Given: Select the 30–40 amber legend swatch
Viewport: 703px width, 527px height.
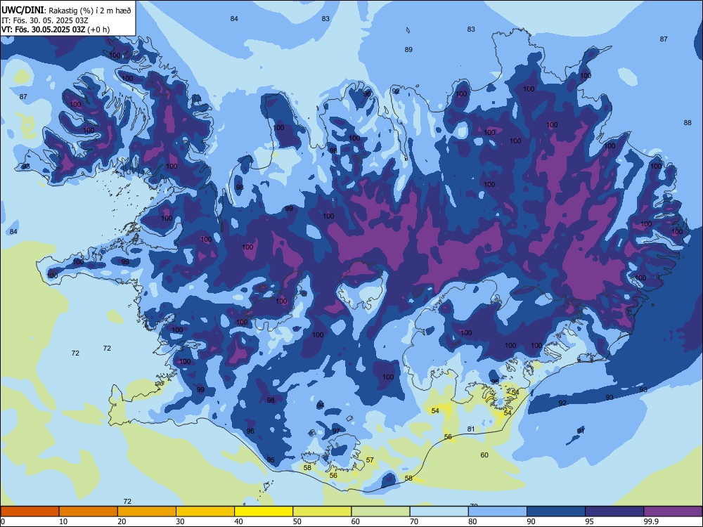Looking at the screenshot, I should point(205,512).
